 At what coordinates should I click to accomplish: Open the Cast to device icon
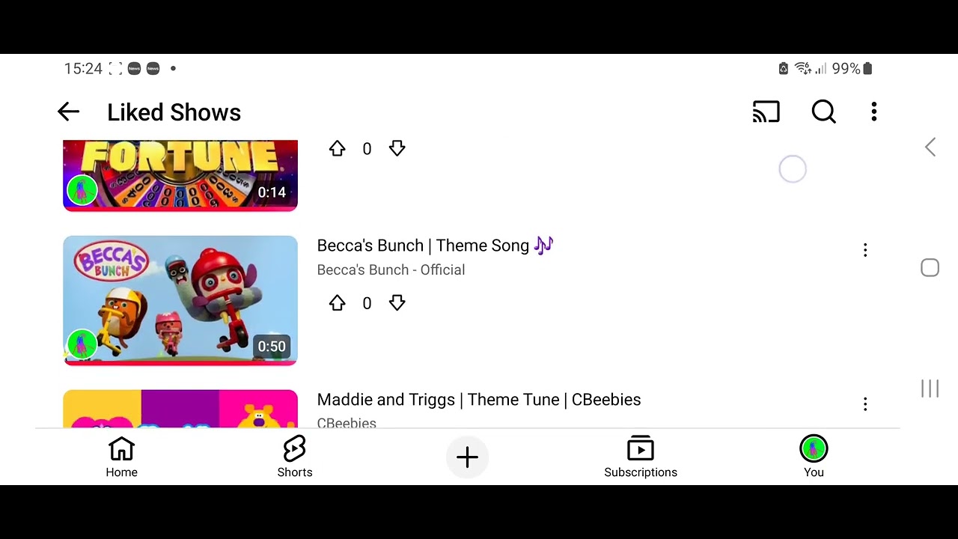pyautogui.click(x=766, y=112)
